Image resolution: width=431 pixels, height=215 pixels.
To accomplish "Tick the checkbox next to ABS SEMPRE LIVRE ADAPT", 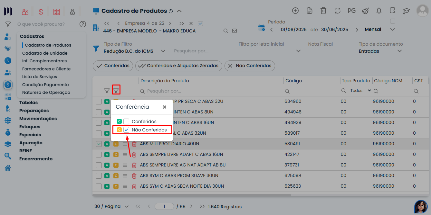I will click(99, 154).
